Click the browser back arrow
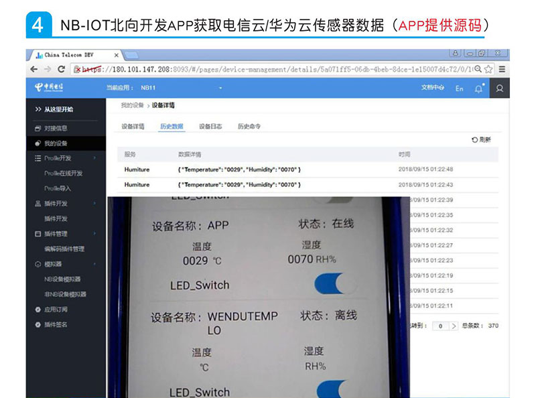 coord(34,69)
